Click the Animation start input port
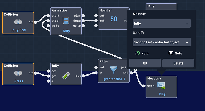Image resolution: width=205 pixels, height=111 pixels. point(48,16)
